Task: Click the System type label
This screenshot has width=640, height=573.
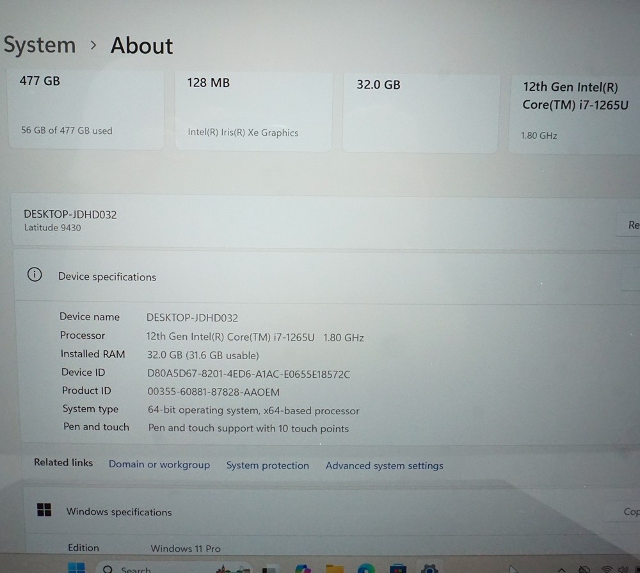Action: pos(90,408)
